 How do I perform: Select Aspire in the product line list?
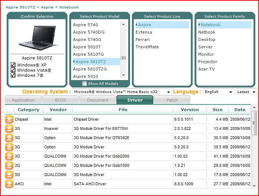click(162, 25)
